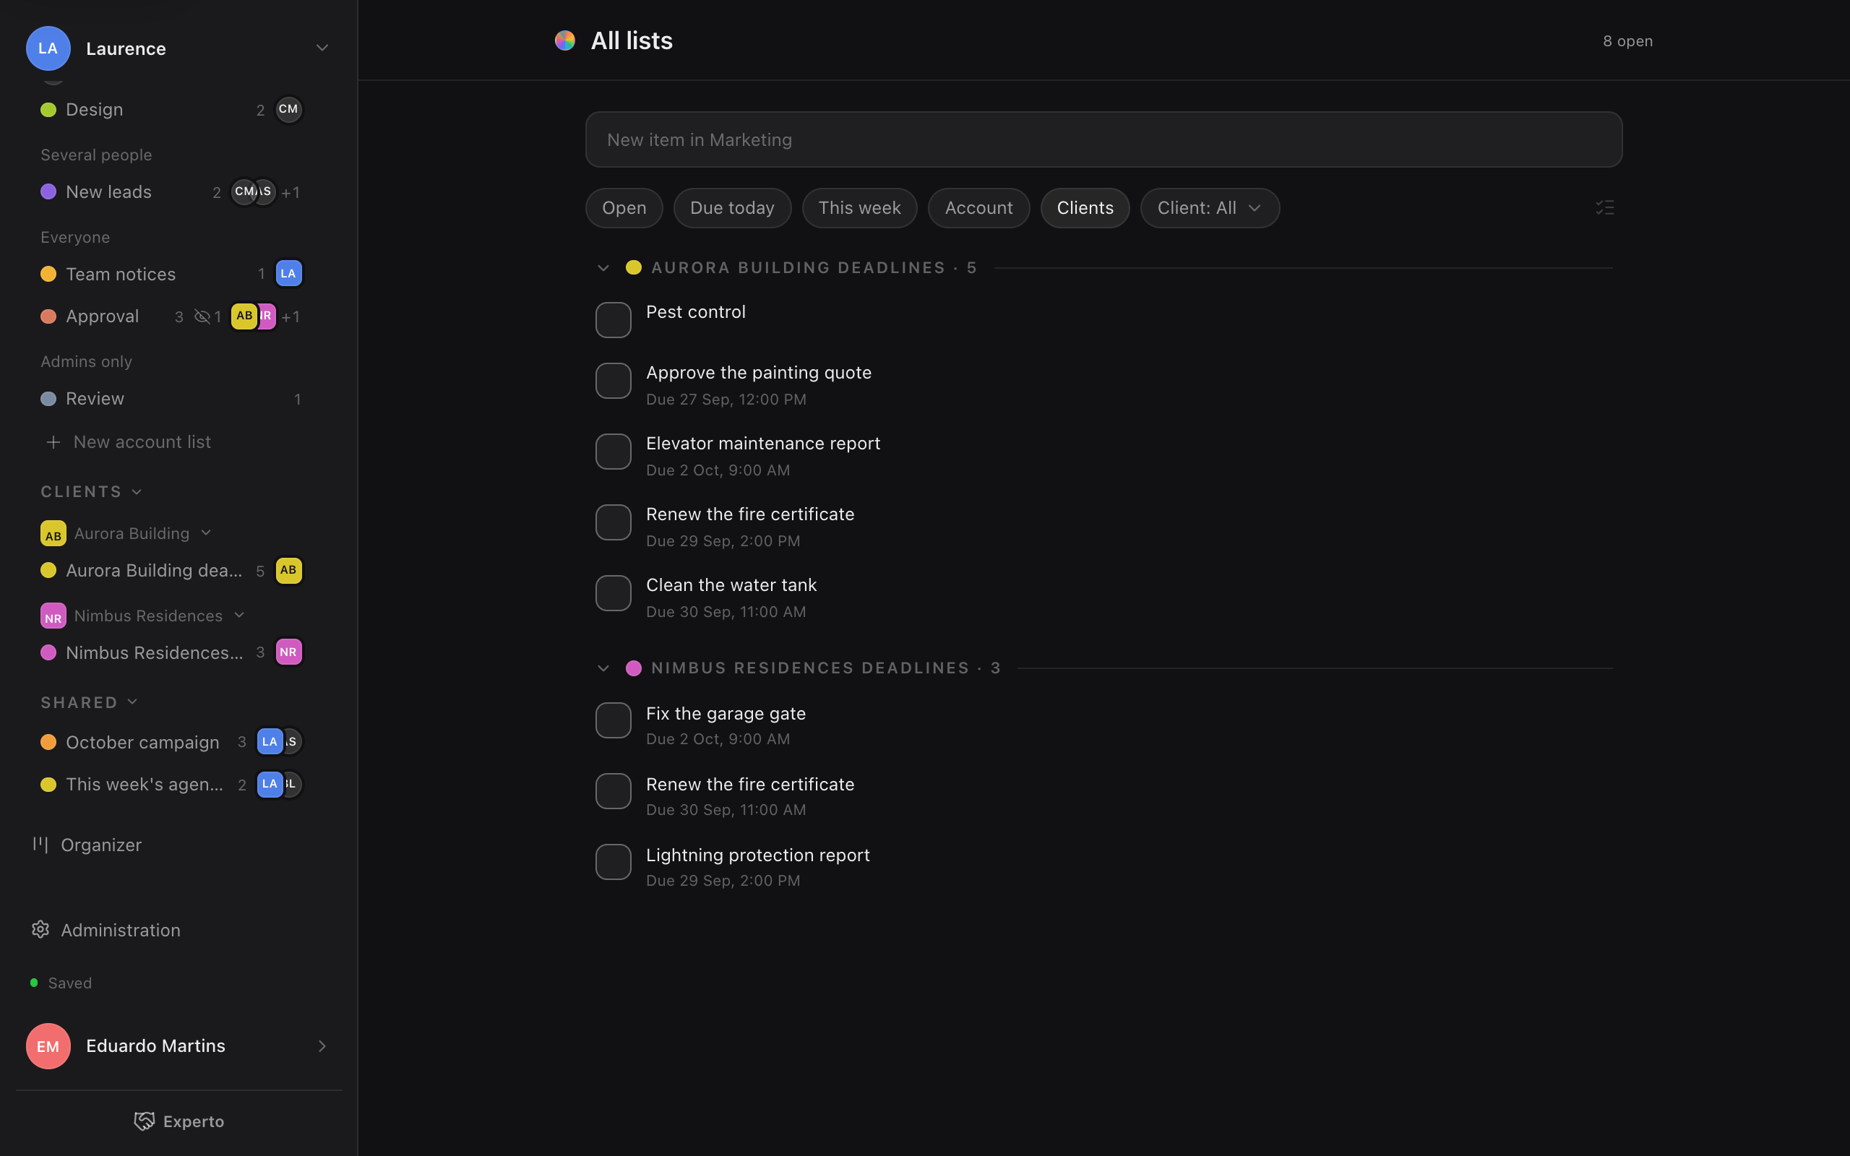
Task: Click yellow color dot of Aurora Building Deadlines header
Action: tap(633, 267)
